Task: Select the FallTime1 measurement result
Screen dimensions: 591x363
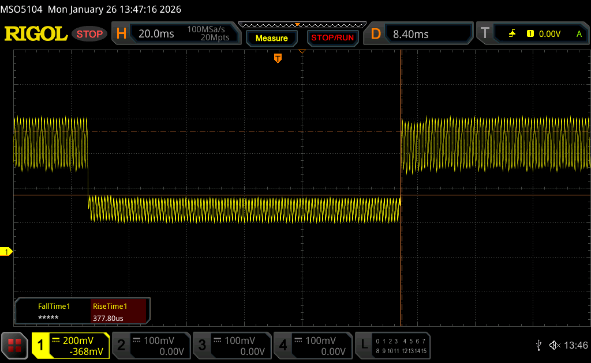Action: tap(54, 312)
